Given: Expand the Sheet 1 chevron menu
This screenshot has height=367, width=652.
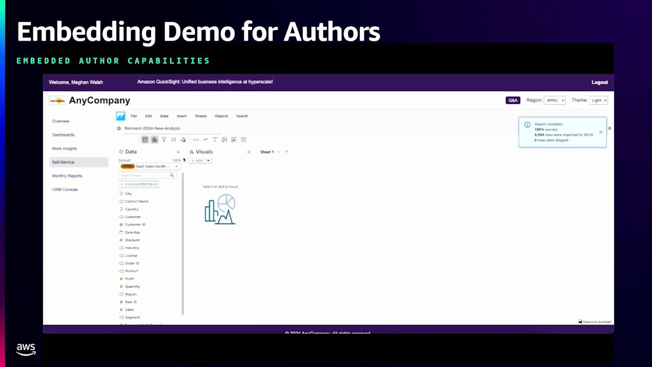Looking at the screenshot, I should point(279,152).
